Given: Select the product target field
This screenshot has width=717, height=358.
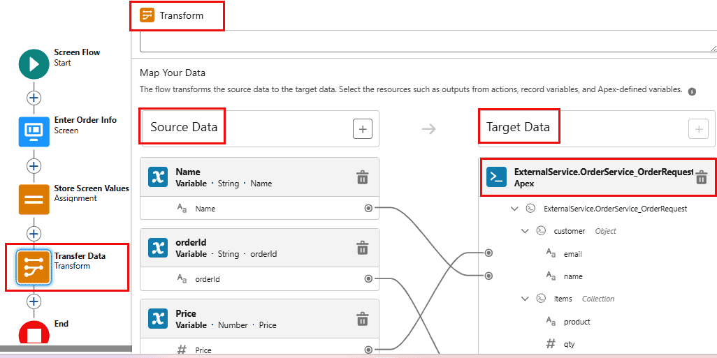Looking at the screenshot, I should (x=577, y=322).
